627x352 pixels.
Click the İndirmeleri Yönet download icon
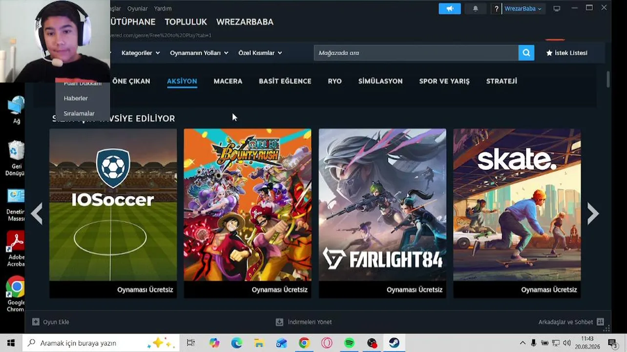tap(279, 322)
